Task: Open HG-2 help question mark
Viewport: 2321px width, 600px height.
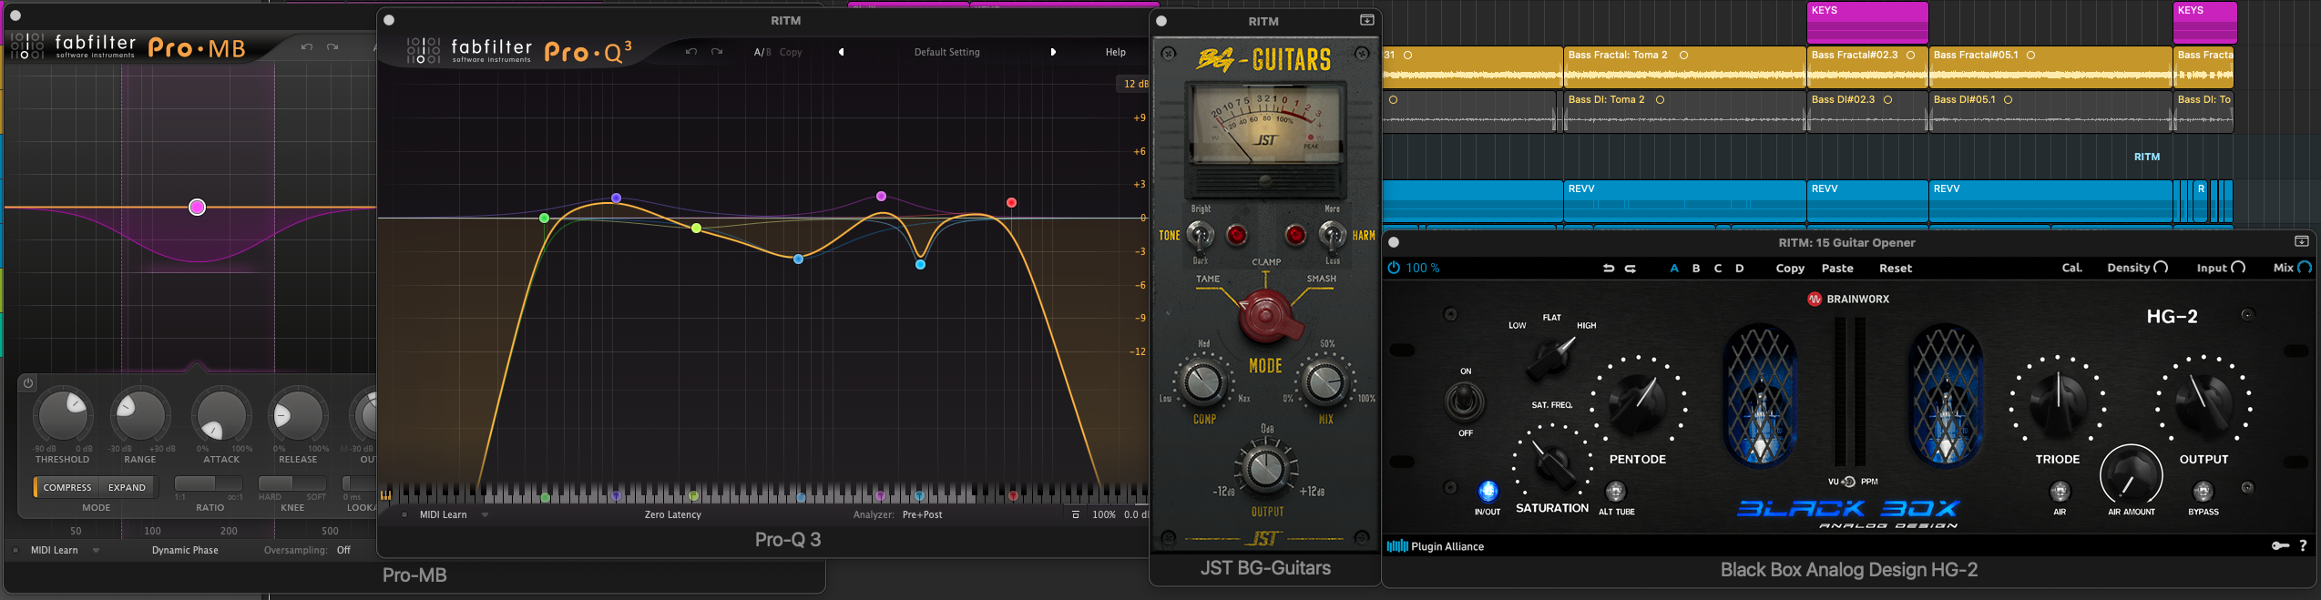Action: 2304,545
